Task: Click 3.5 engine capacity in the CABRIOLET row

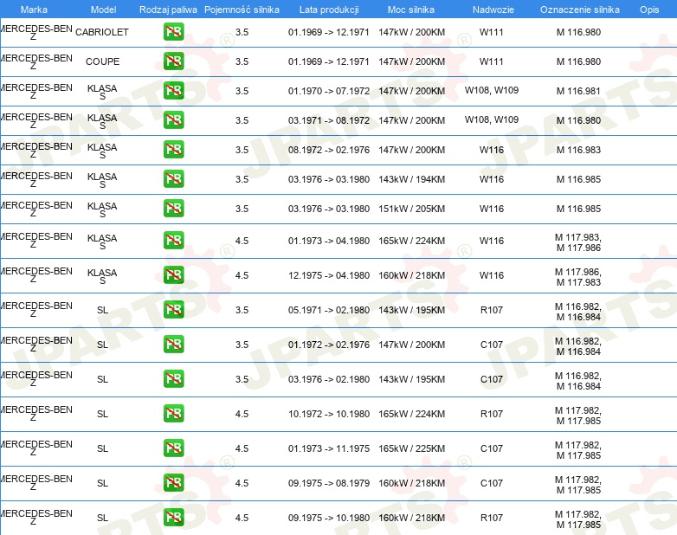Action: point(242,32)
